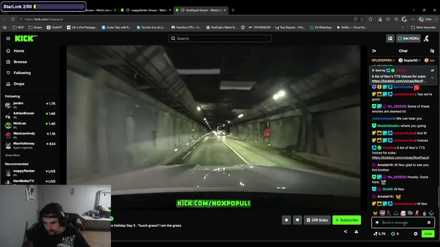Viewport: 440px width, 247px height.
Task: Open browser extensions puzzle icon
Action: coord(370,19)
